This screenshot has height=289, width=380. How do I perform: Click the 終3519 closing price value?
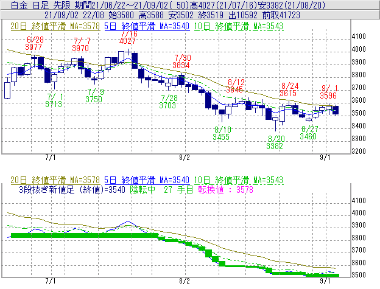211,15
